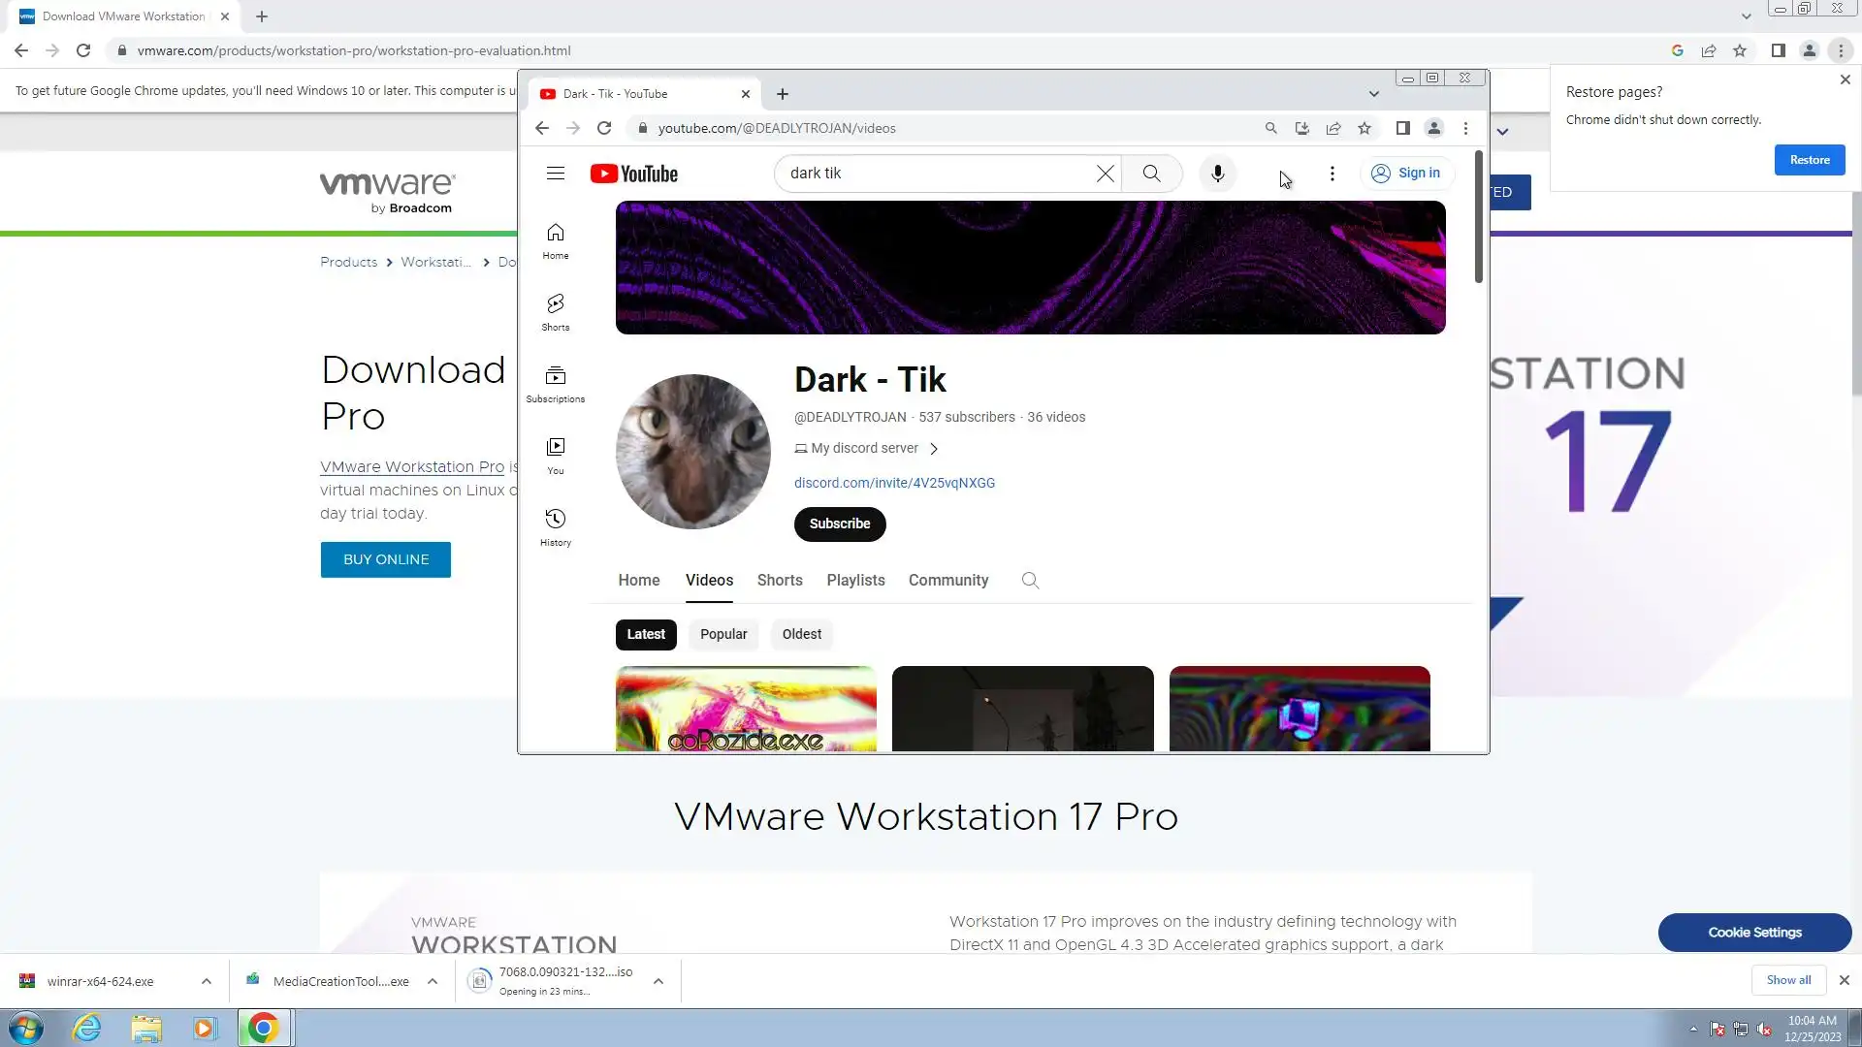Image resolution: width=1862 pixels, height=1047 pixels.
Task: Click the coRozide.exe video thumbnail
Action: [x=746, y=709]
